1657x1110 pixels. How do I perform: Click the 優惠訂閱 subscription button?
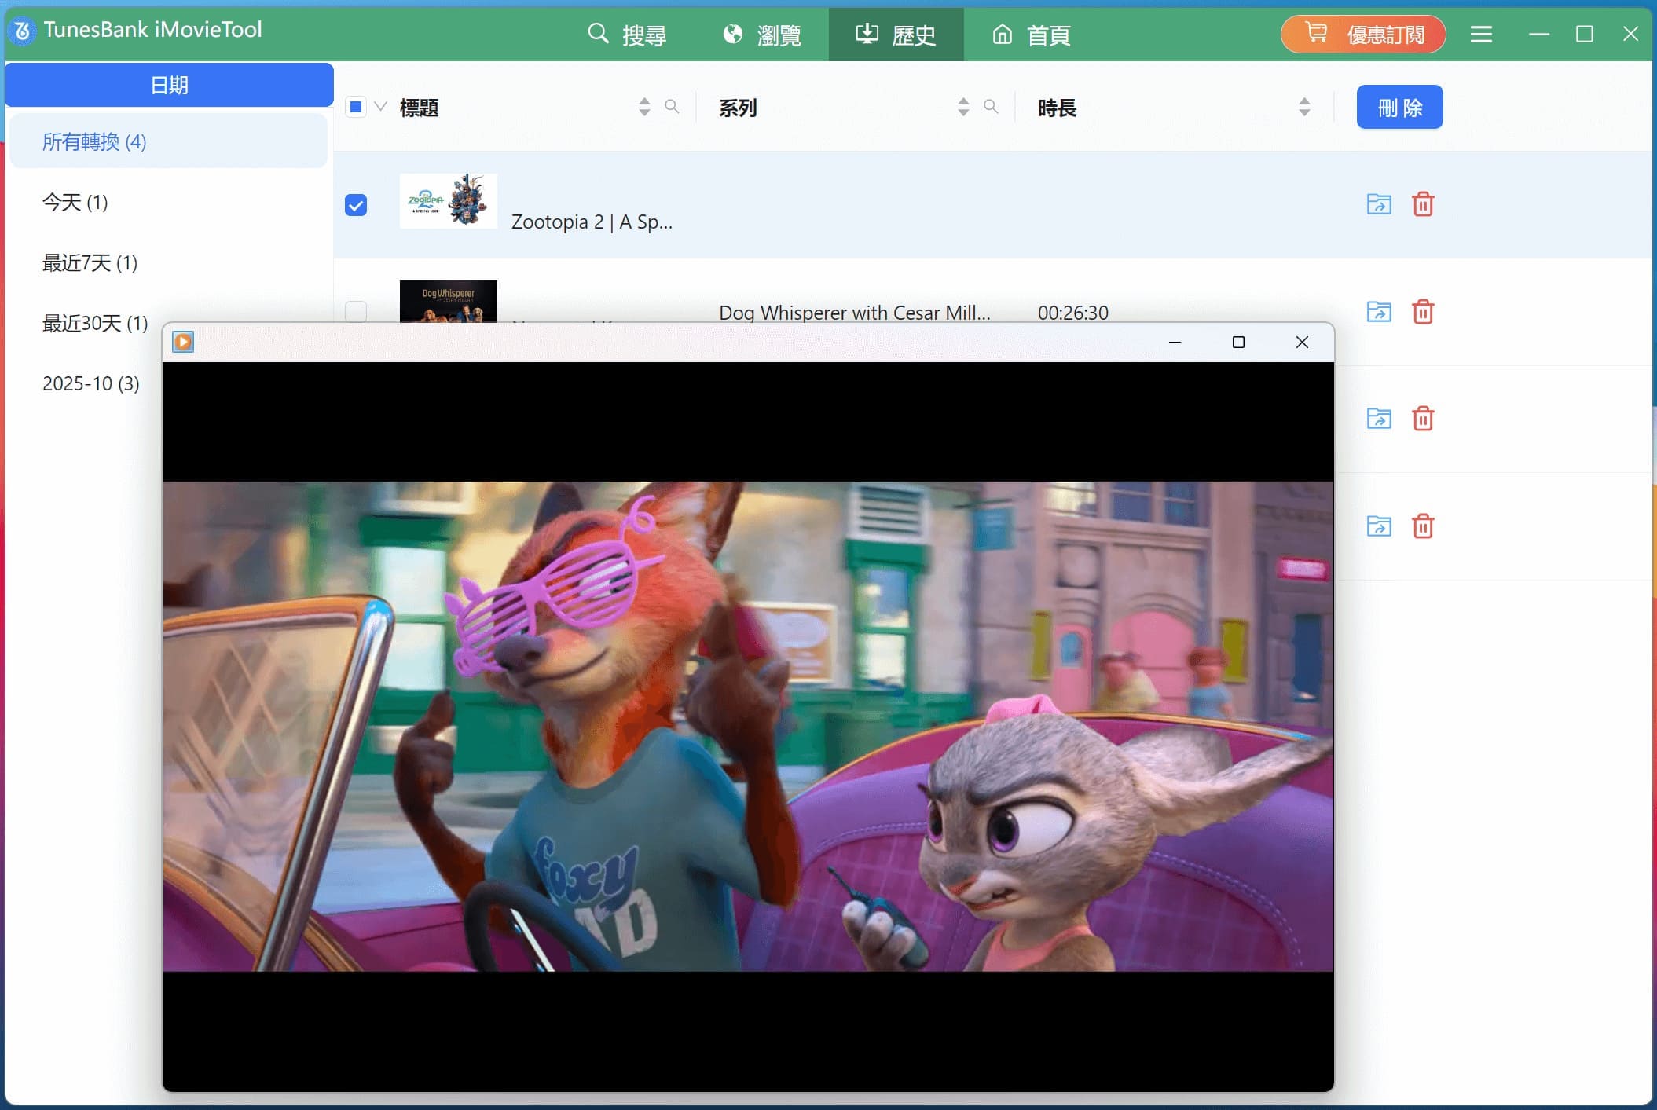1362,34
